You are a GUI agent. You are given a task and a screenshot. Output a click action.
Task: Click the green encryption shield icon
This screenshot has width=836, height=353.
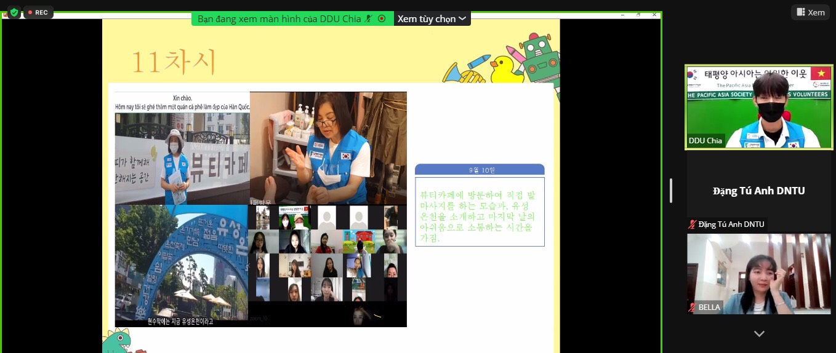14,12
